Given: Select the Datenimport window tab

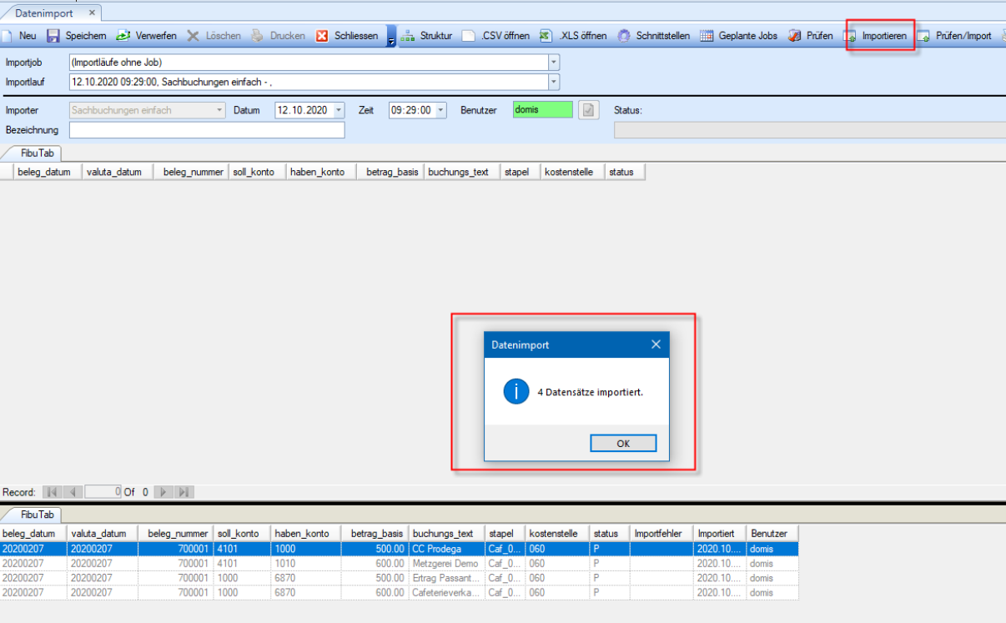Looking at the screenshot, I should coord(43,13).
